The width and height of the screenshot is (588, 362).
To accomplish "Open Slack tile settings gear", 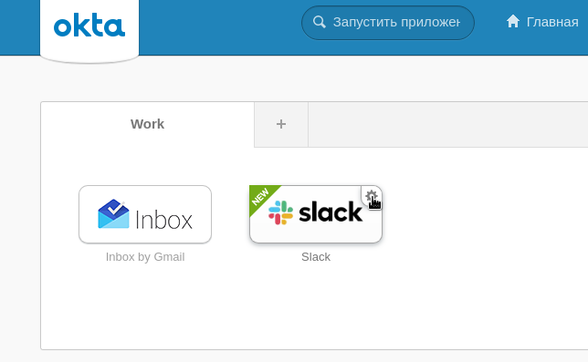I will tap(372, 196).
